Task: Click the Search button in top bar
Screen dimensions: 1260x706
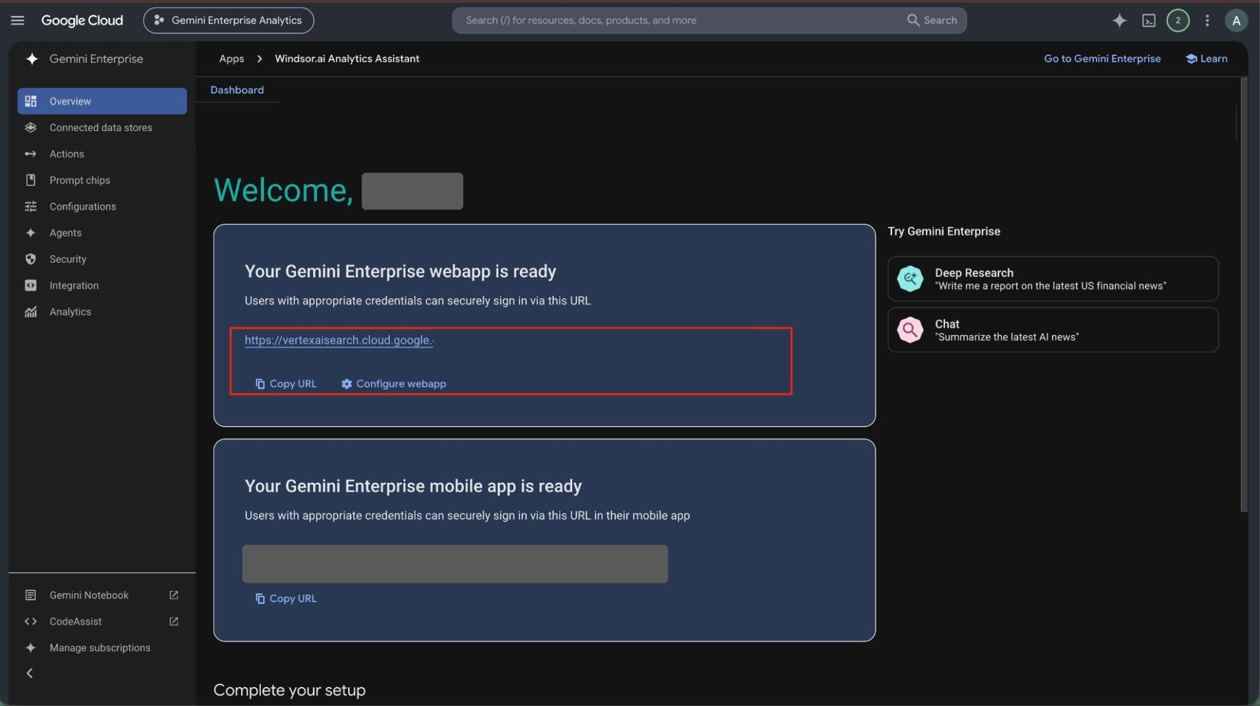Action: 932,20
